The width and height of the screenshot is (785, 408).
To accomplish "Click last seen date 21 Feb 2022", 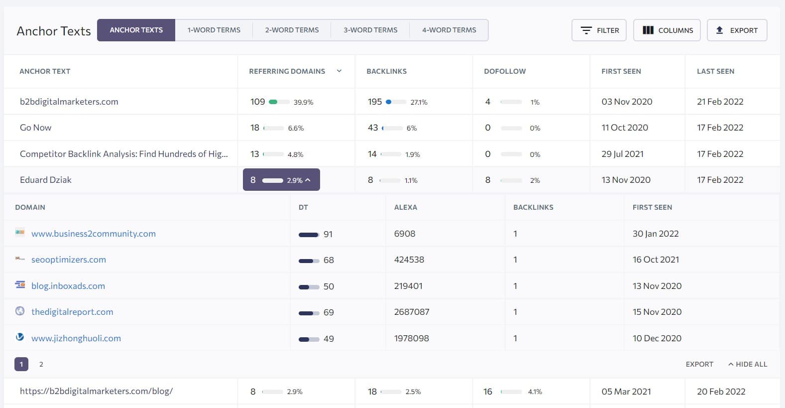I will (x=720, y=102).
